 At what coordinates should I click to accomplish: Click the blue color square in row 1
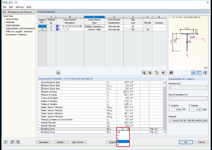tap(57, 26)
